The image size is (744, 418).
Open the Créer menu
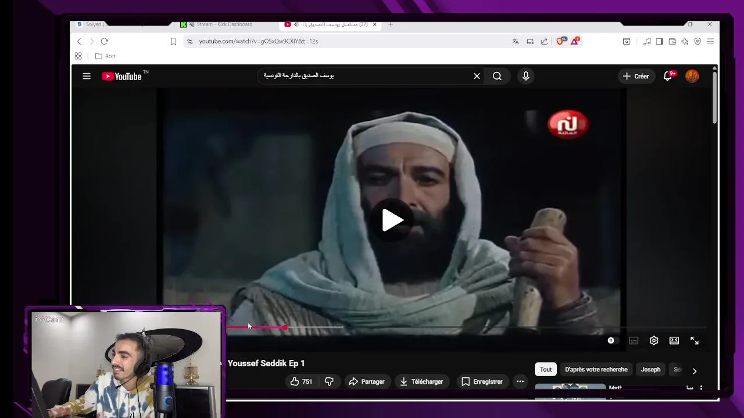635,76
